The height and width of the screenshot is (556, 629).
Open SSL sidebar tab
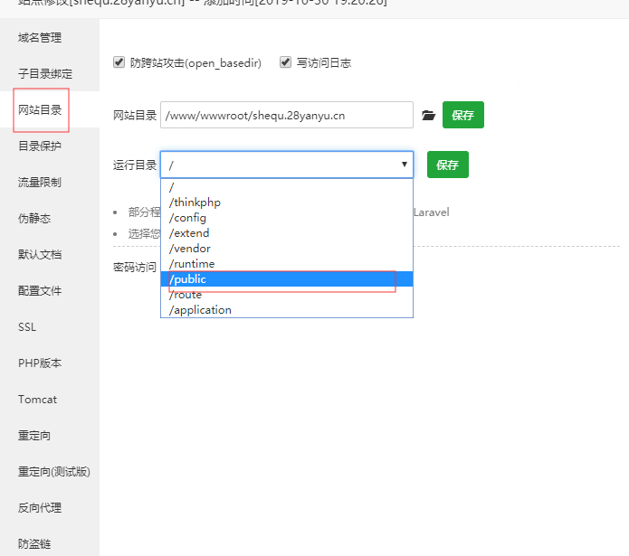[50, 327]
